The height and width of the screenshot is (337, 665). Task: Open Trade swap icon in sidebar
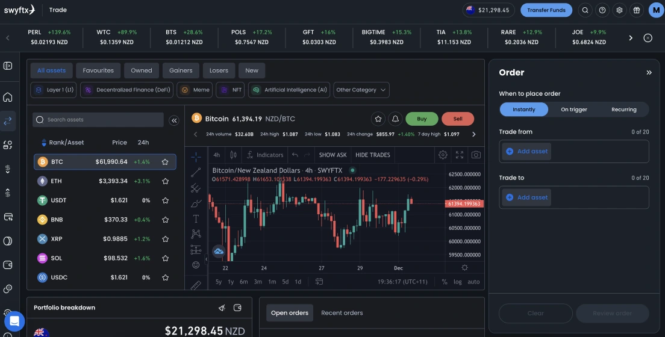click(8, 121)
